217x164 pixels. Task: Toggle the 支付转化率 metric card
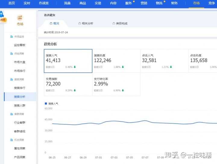point(116,84)
